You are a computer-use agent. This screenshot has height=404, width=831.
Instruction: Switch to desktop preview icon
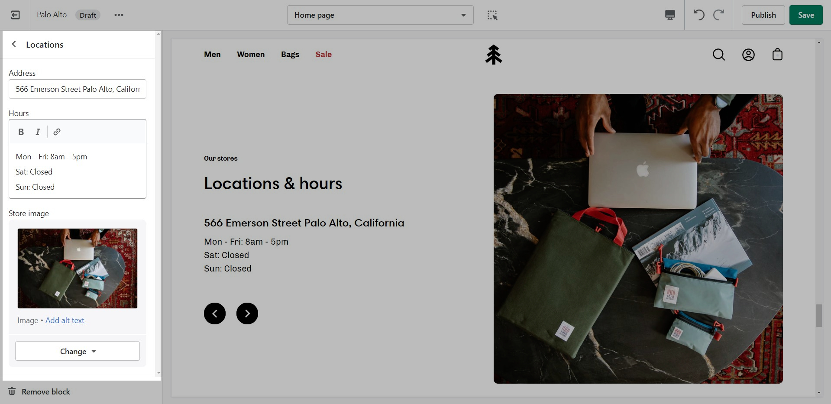(x=669, y=15)
